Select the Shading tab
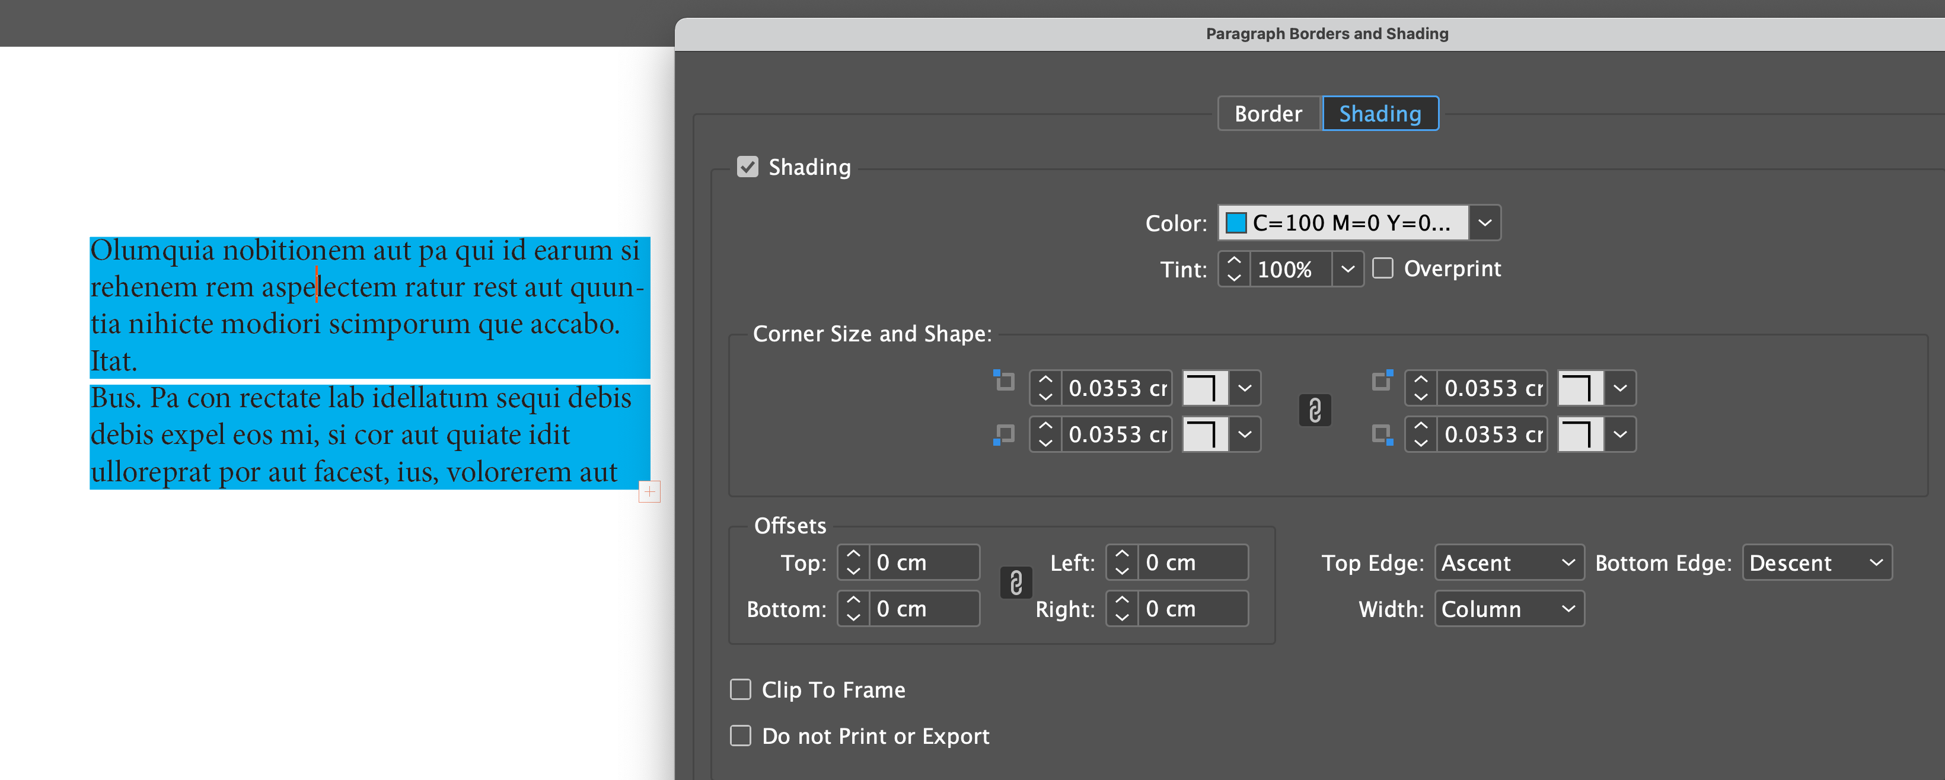 (x=1379, y=114)
